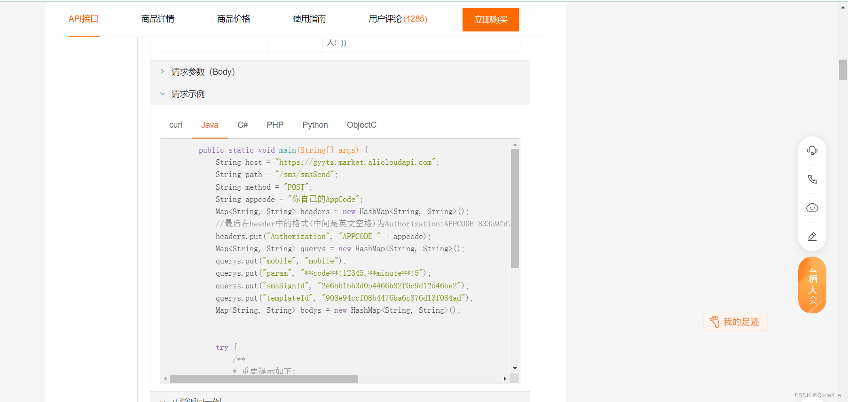
Task: Collapse the 请求示例 section
Action: tap(340, 94)
